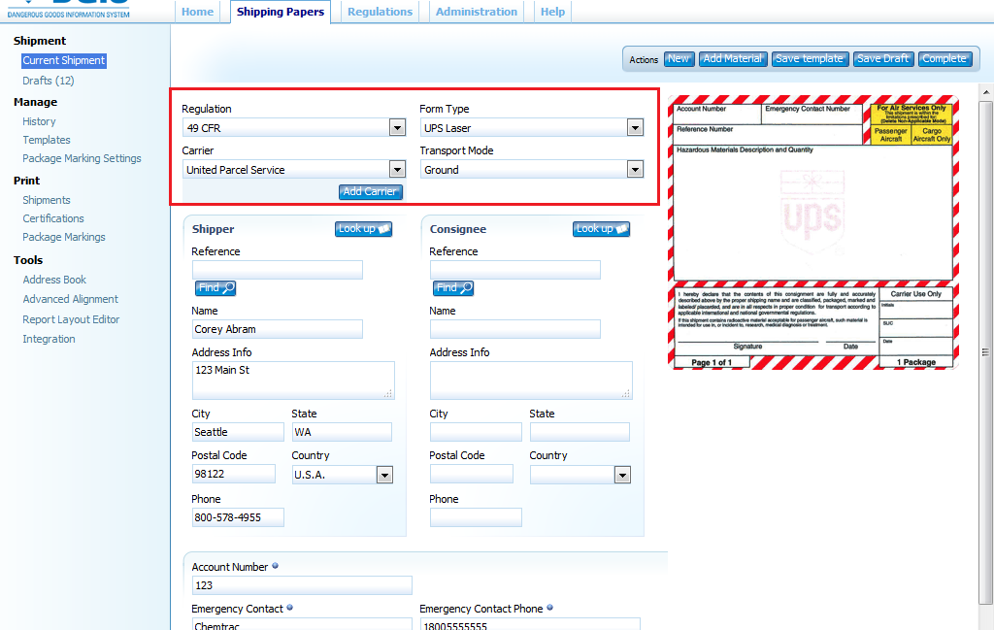
Task: Click the Save Draft button
Action: coord(883,59)
